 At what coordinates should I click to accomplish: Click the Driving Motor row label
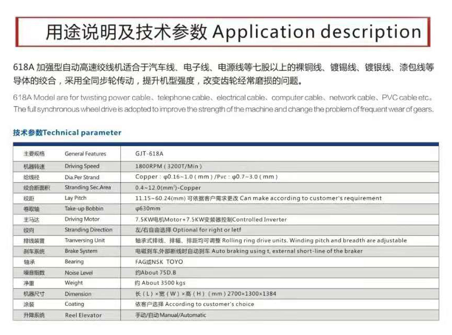(82, 220)
